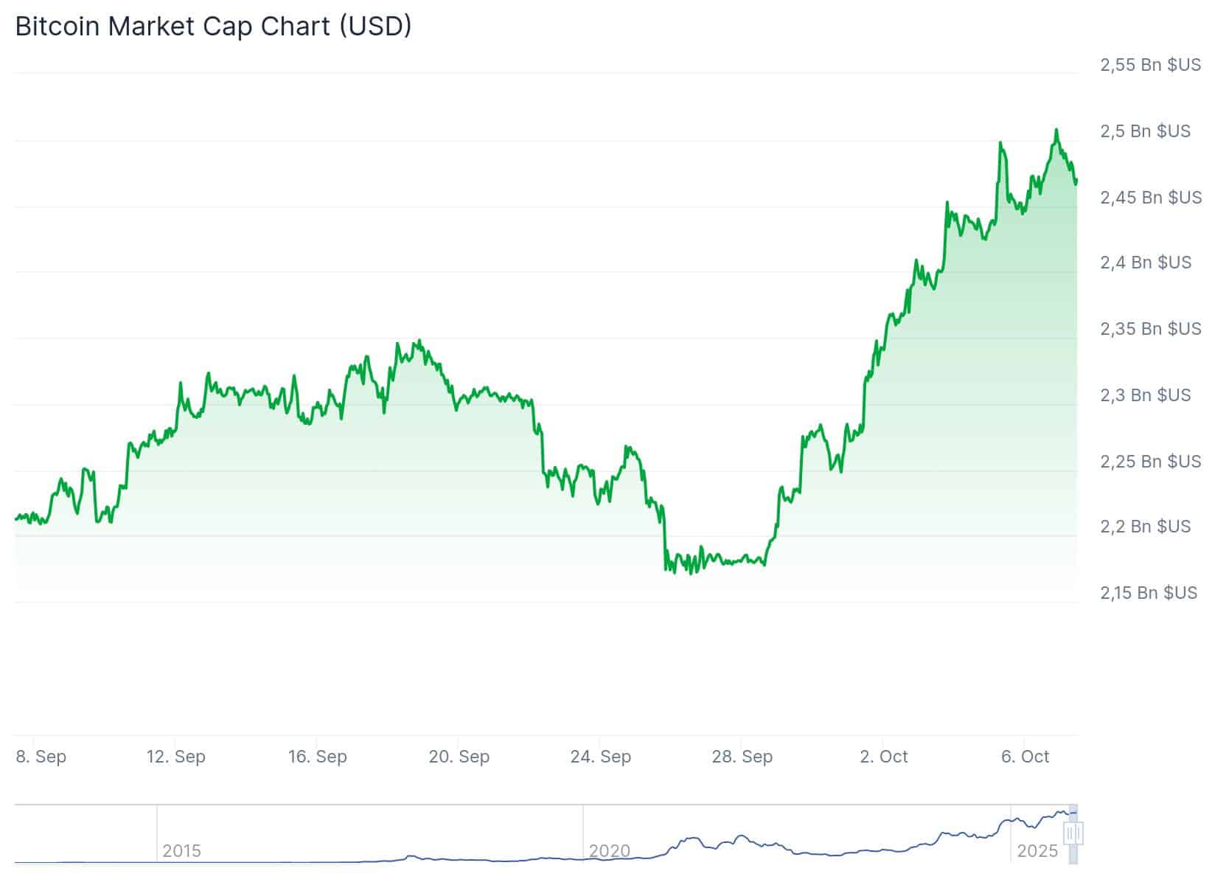
Task: Select the 2. Oct date label
Action: (884, 757)
